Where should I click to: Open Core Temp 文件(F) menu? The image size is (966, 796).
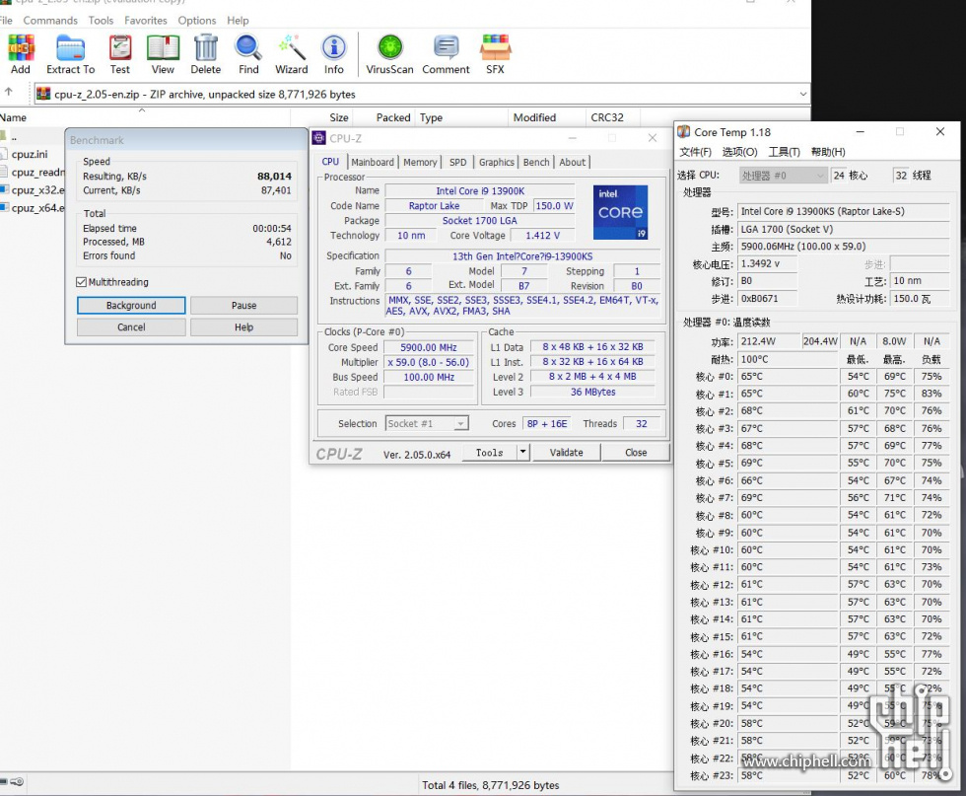point(696,152)
